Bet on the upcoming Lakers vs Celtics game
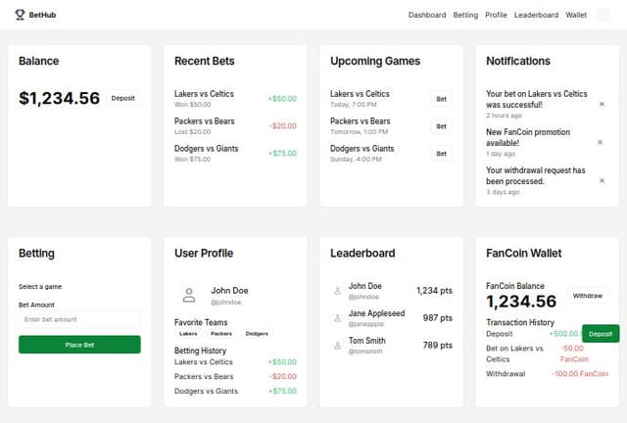The height and width of the screenshot is (423, 627). pyautogui.click(x=441, y=99)
